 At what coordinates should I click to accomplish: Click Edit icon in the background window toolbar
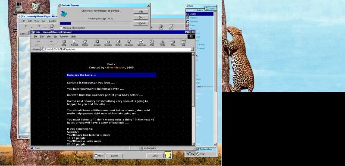click(171, 27)
